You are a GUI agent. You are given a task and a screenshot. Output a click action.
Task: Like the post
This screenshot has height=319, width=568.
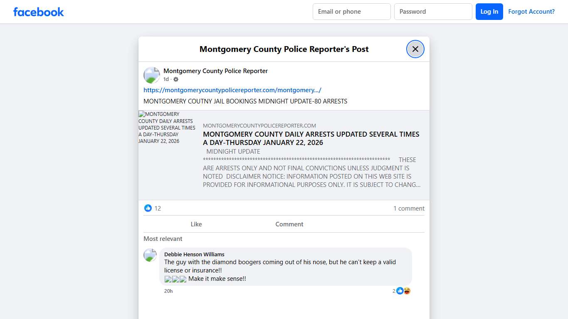tap(196, 224)
